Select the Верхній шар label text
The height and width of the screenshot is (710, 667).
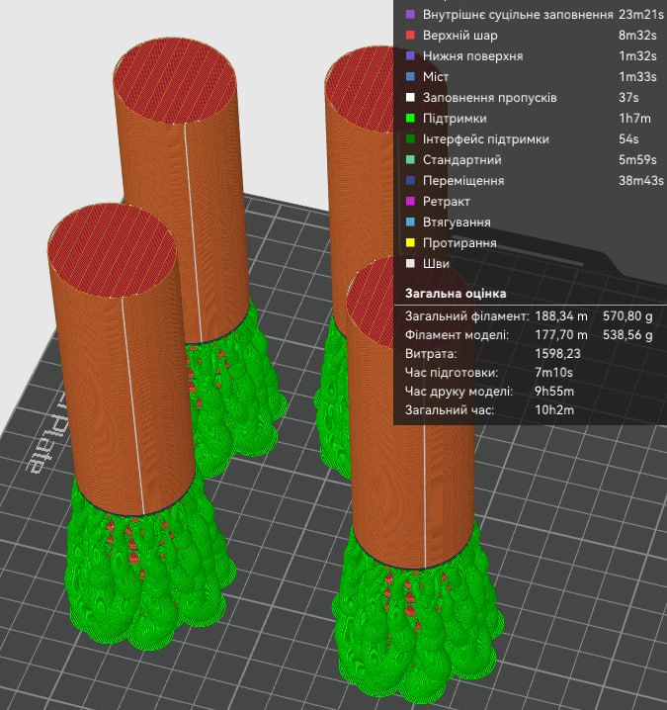click(x=459, y=36)
